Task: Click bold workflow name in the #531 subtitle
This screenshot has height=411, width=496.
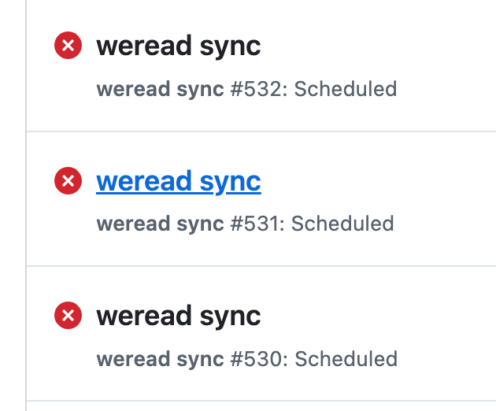Action: [160, 224]
